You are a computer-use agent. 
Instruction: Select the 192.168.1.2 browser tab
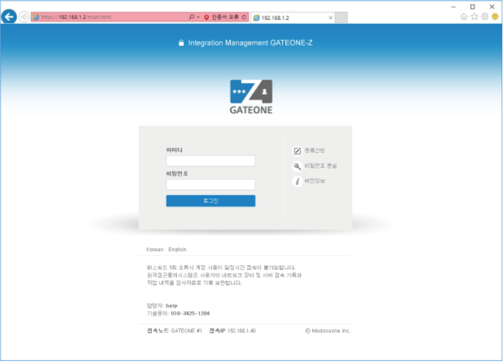[293, 18]
